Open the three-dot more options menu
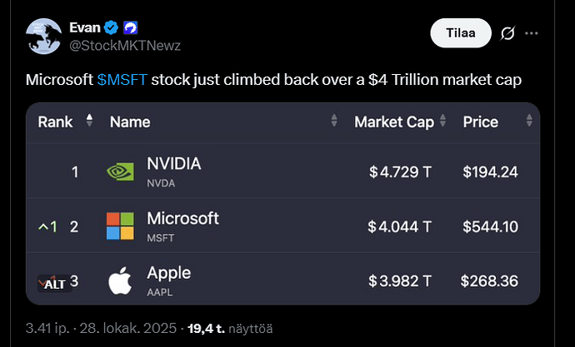575x347 pixels. coord(532,34)
